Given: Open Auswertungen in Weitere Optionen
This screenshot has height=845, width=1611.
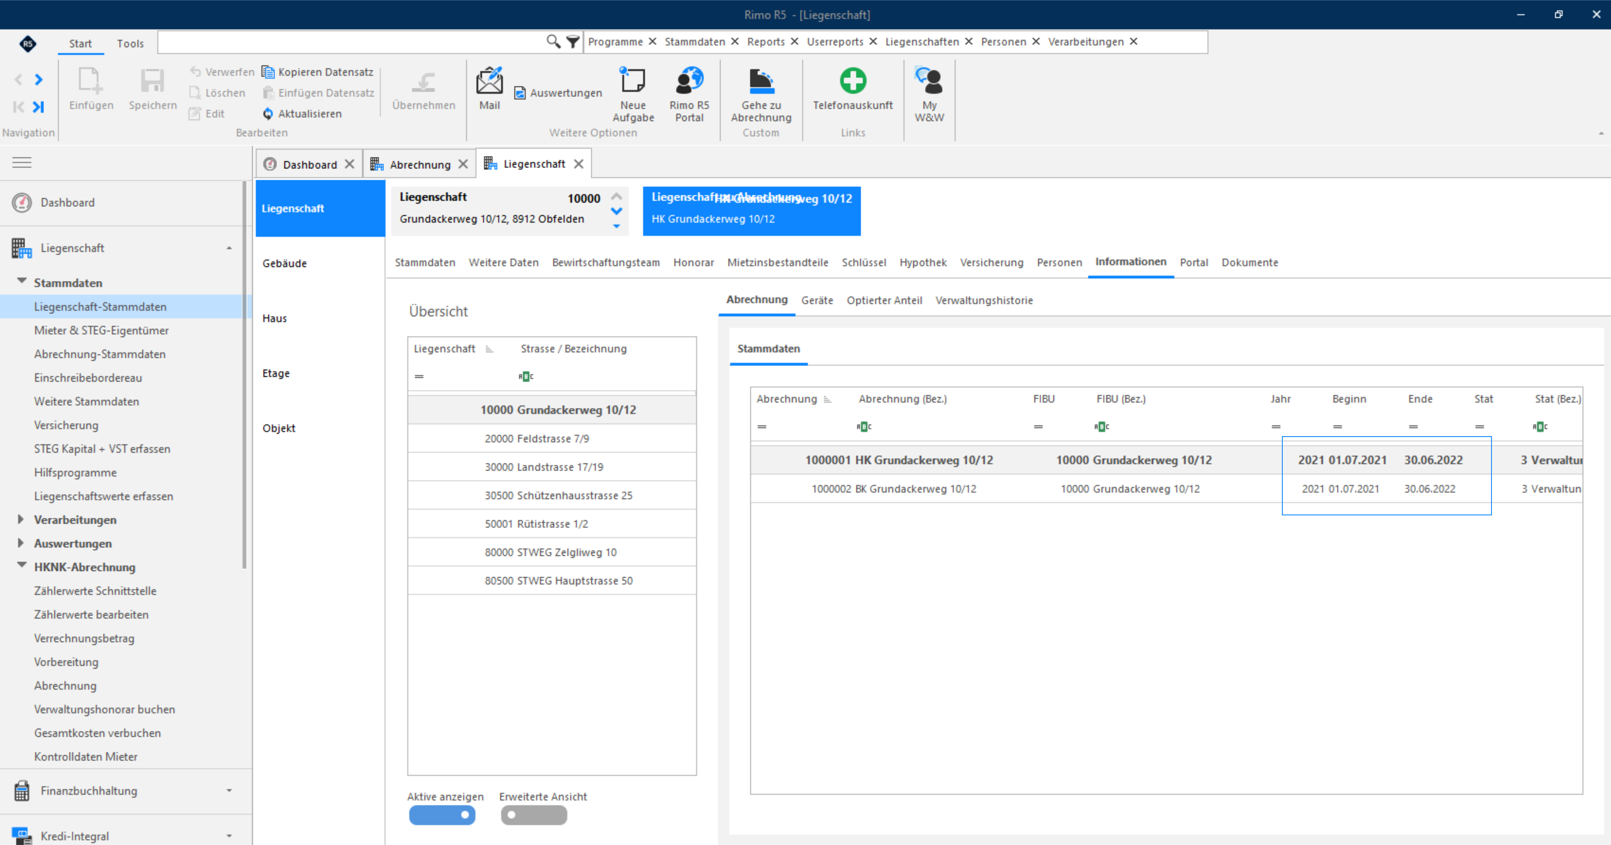Looking at the screenshot, I should [x=558, y=93].
